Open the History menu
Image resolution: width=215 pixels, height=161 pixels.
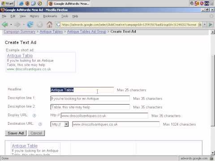(34, 16)
